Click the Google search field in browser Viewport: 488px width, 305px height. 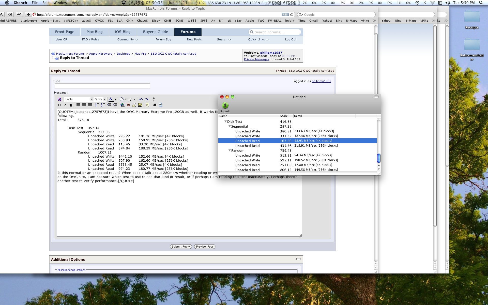[x=336, y=14]
